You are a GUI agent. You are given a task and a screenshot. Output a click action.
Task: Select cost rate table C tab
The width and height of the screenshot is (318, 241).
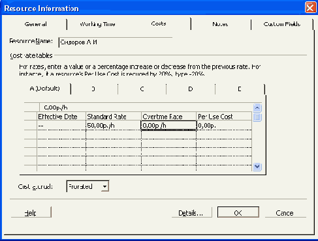tap(142, 89)
